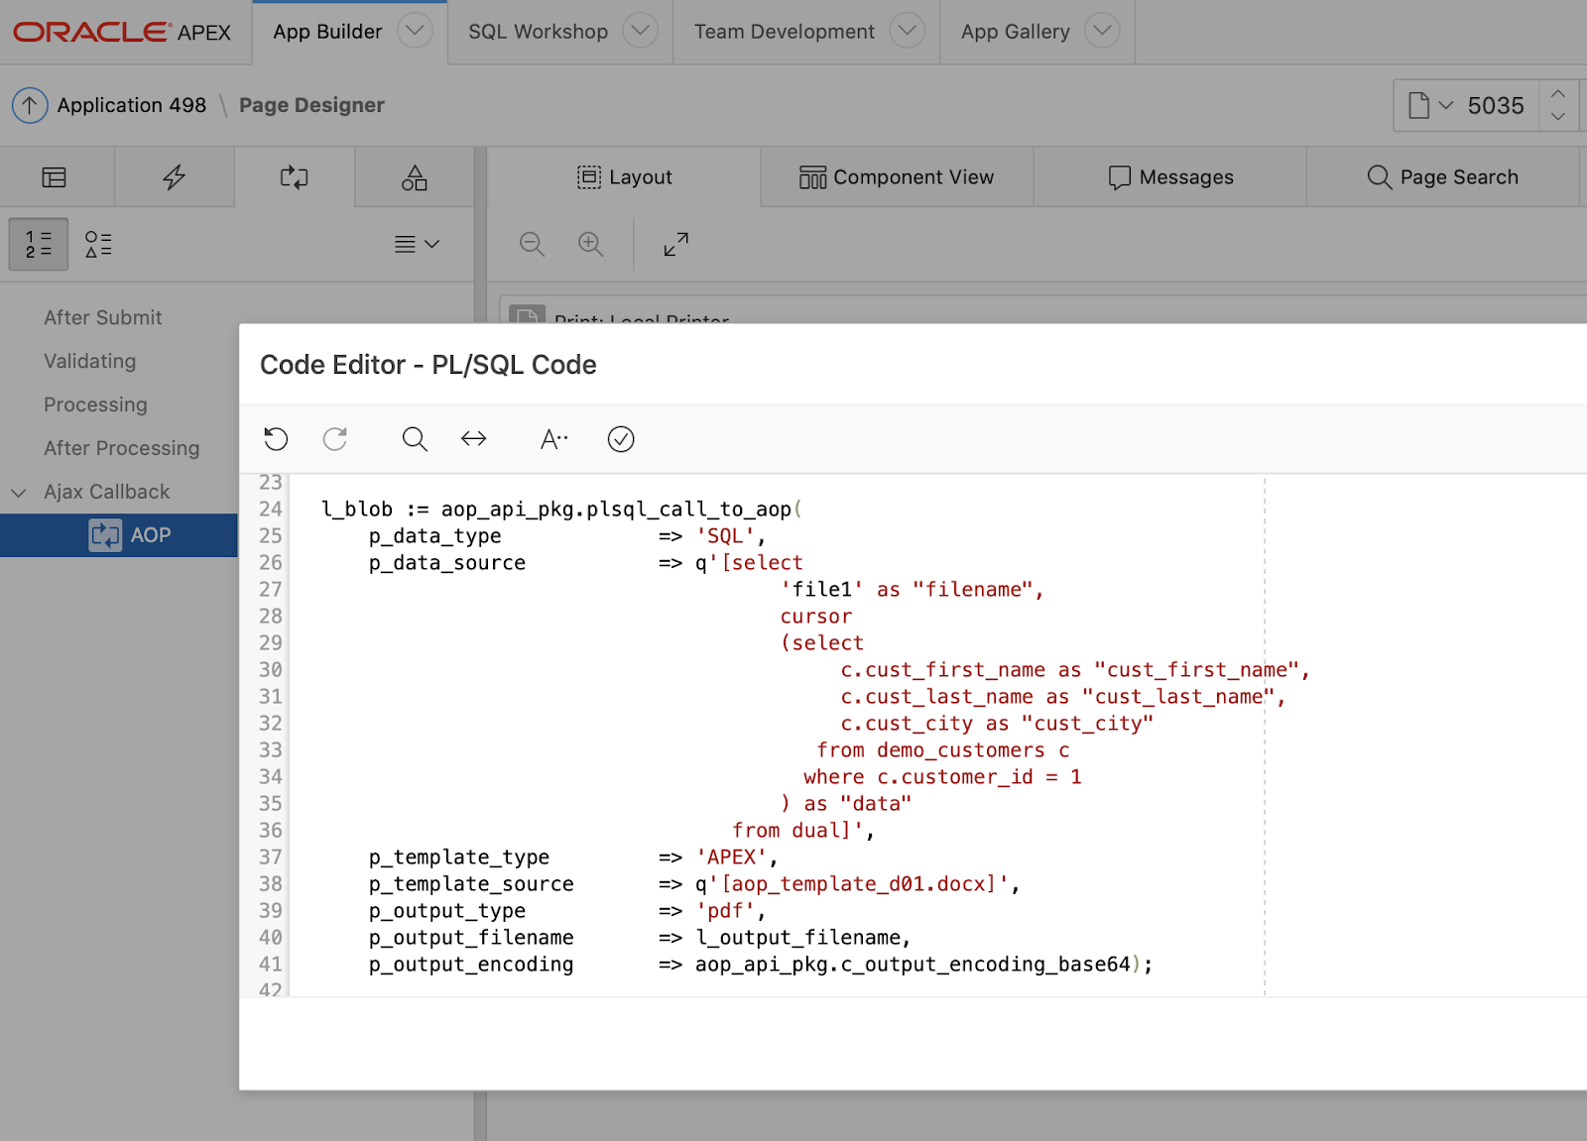Screen dimensions: 1587x1141
Task: Open the code editor auto-complete icon
Action: (x=553, y=438)
